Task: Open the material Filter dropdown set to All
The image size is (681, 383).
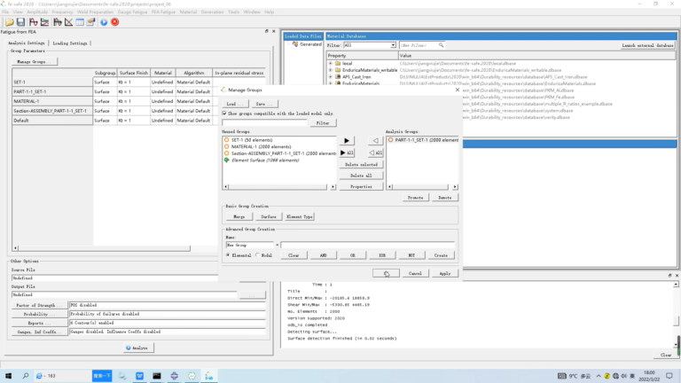Action: (x=370, y=45)
